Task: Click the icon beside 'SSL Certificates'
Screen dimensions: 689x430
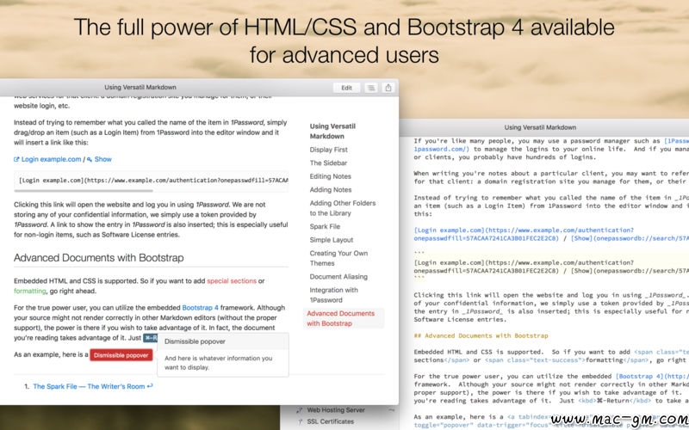Action: click(x=300, y=421)
